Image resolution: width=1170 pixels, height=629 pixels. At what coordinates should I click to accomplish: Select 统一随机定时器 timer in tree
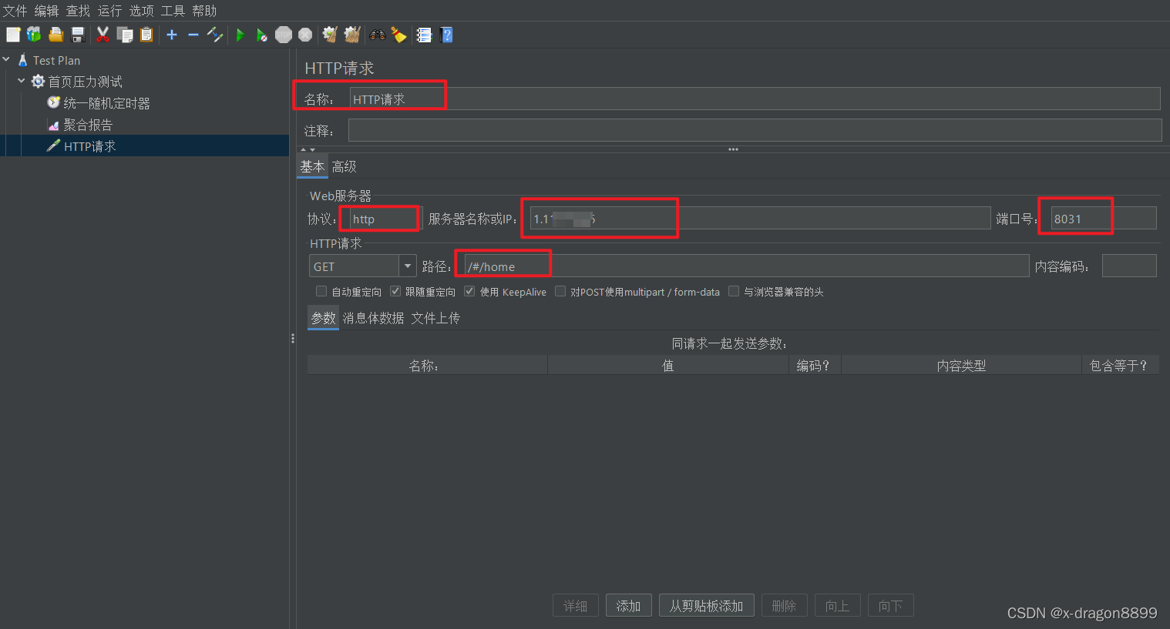[106, 103]
